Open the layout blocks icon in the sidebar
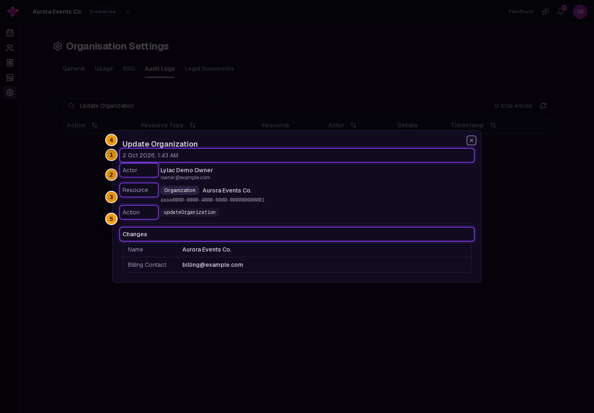 click(10, 78)
